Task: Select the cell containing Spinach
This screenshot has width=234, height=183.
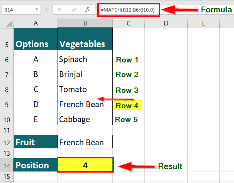Action: (85, 59)
